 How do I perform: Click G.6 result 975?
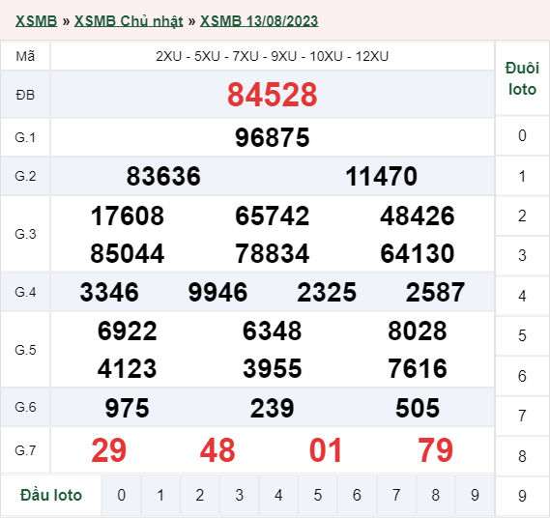[x=128, y=408]
